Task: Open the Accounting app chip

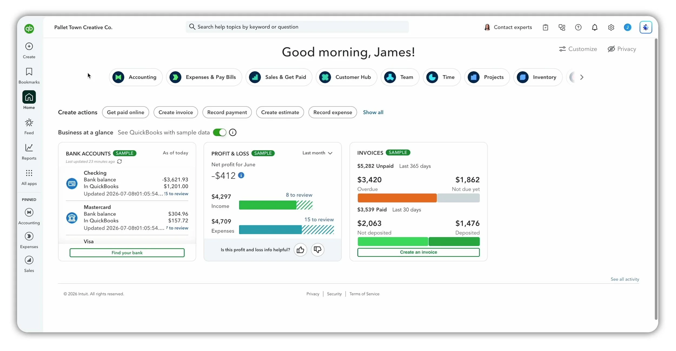Action: tap(135, 77)
